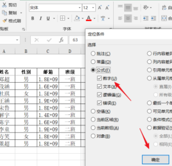Screen dimensions: 172x166
Task: Align text left
Action: [x=120, y=19]
